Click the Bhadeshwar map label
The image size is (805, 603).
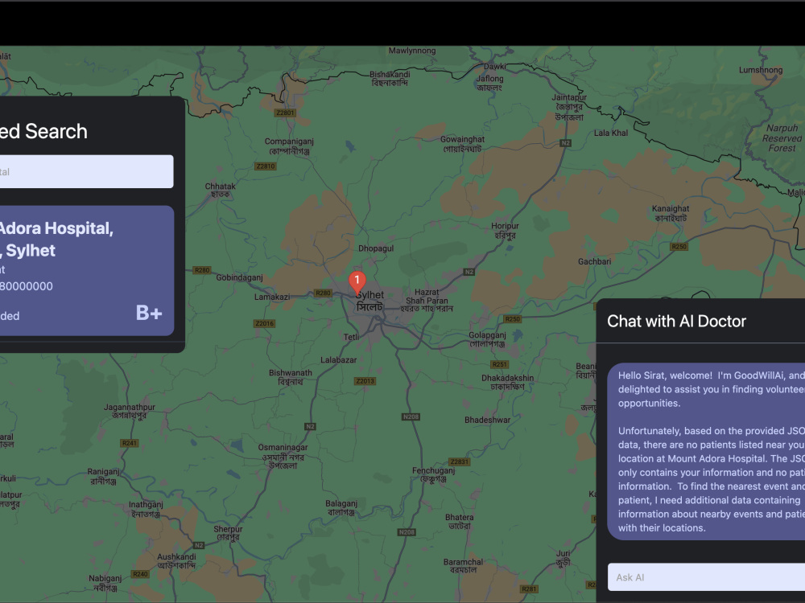coord(487,420)
